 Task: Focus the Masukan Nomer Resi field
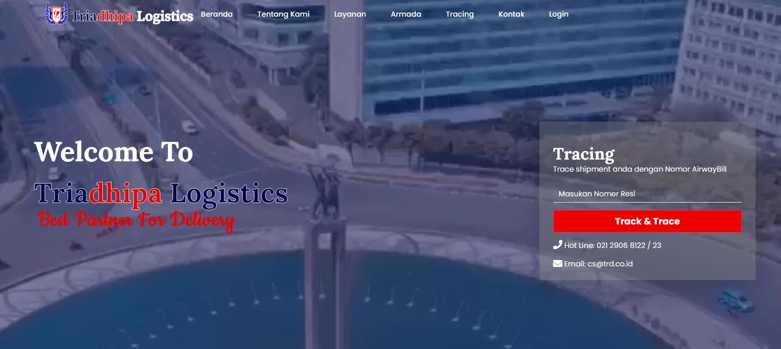(x=648, y=194)
